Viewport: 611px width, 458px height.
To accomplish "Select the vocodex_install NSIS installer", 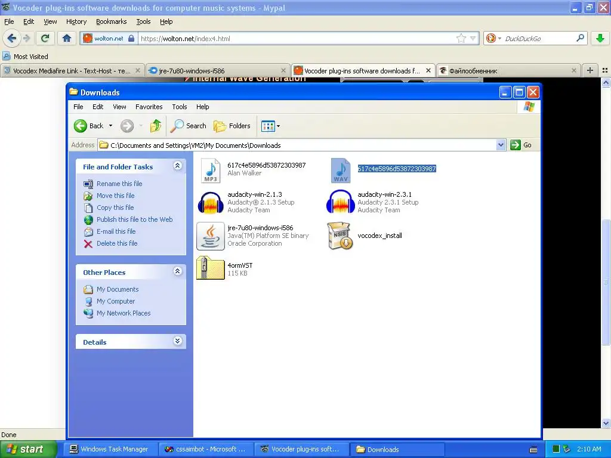I will tap(341, 236).
